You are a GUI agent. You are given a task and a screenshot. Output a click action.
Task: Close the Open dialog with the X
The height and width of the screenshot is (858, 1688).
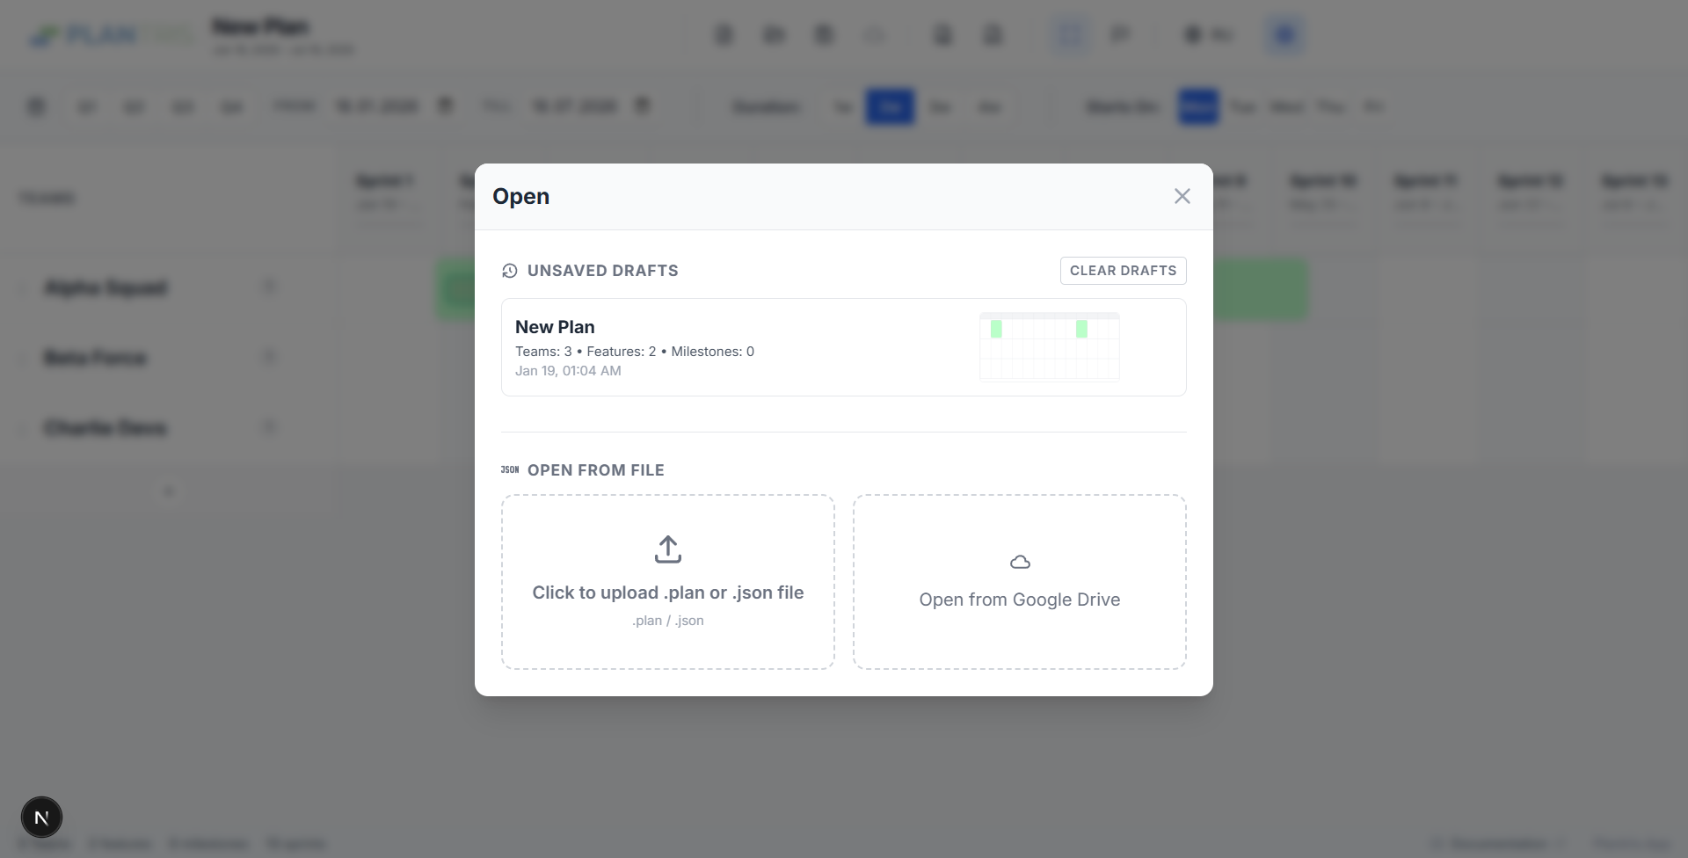[x=1182, y=196]
